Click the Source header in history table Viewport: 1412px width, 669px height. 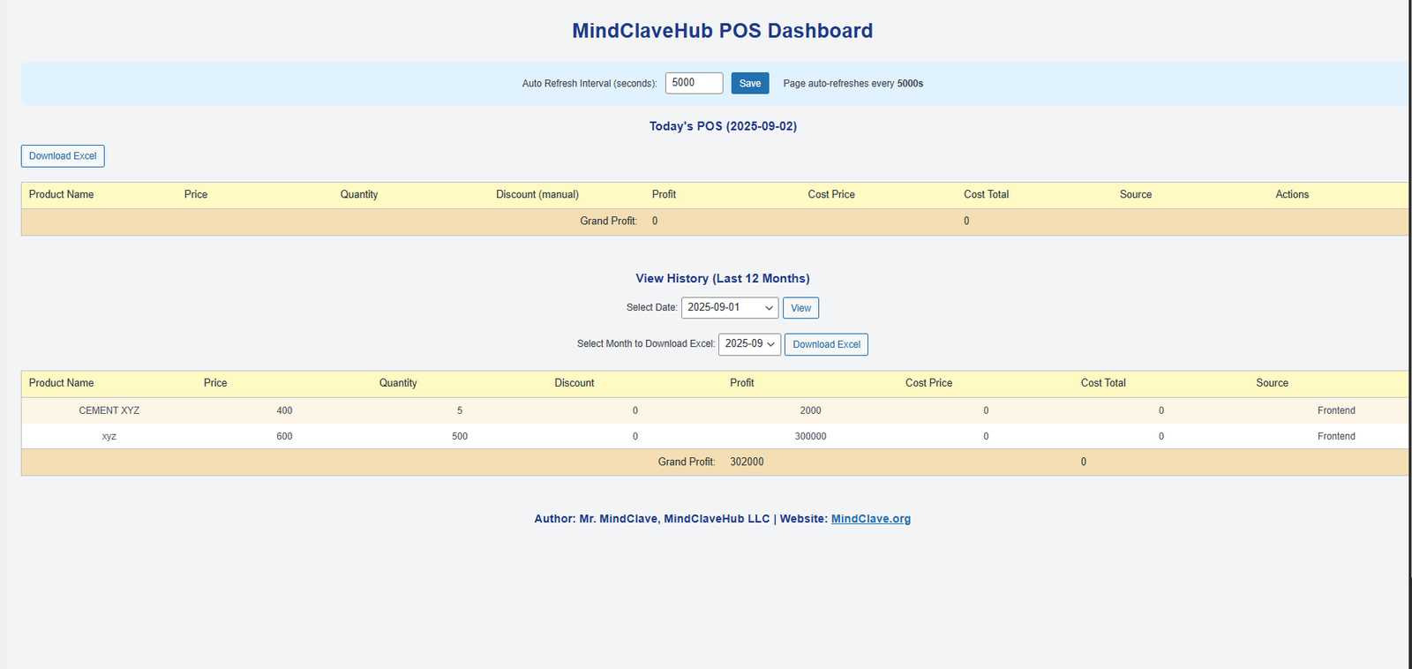[1272, 383]
